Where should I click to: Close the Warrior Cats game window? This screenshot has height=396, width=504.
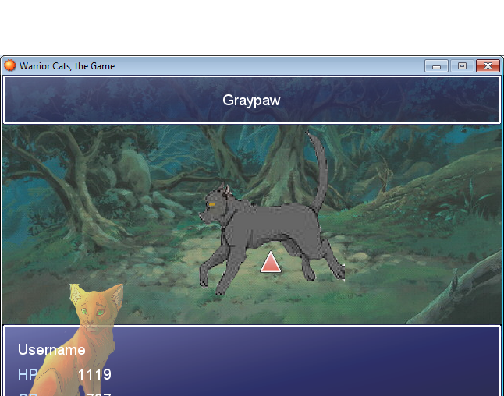pyautogui.click(x=488, y=66)
